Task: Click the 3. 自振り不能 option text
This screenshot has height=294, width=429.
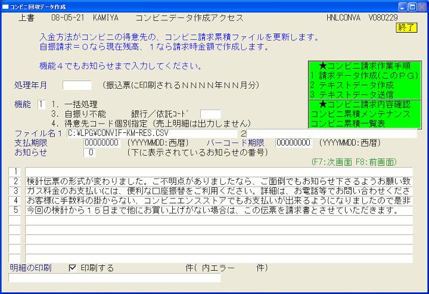Action: click(79, 114)
